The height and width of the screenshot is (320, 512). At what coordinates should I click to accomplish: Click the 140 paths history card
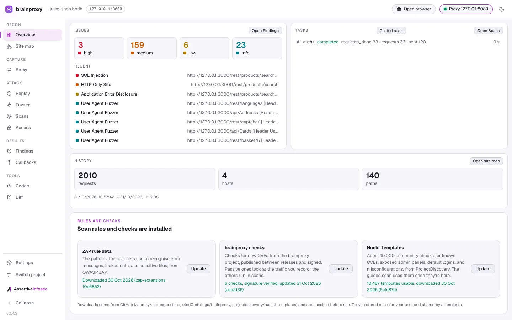tap(432, 179)
